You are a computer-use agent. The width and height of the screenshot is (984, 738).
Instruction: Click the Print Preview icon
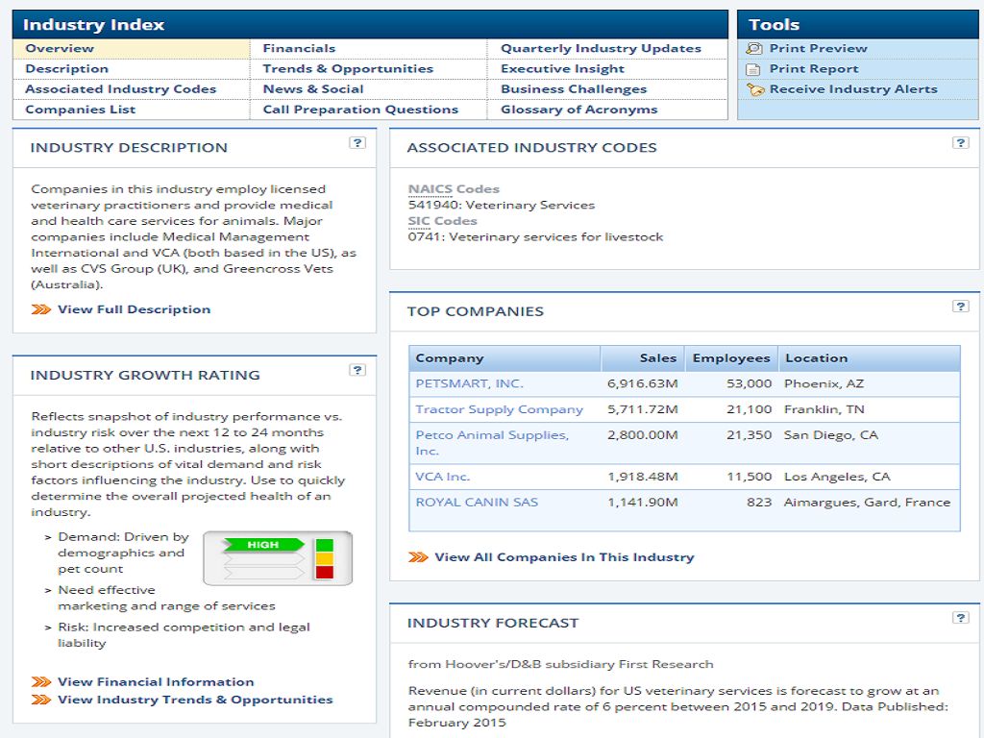754,48
